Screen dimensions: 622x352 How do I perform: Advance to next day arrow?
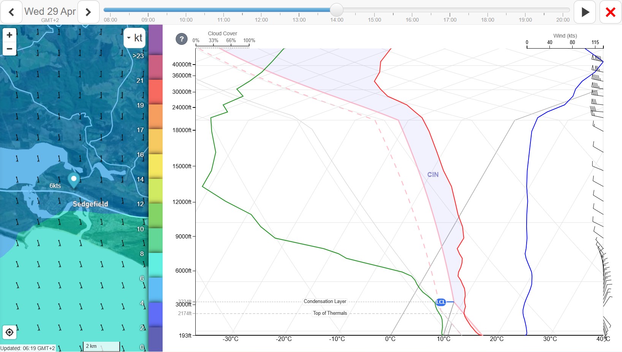88,12
